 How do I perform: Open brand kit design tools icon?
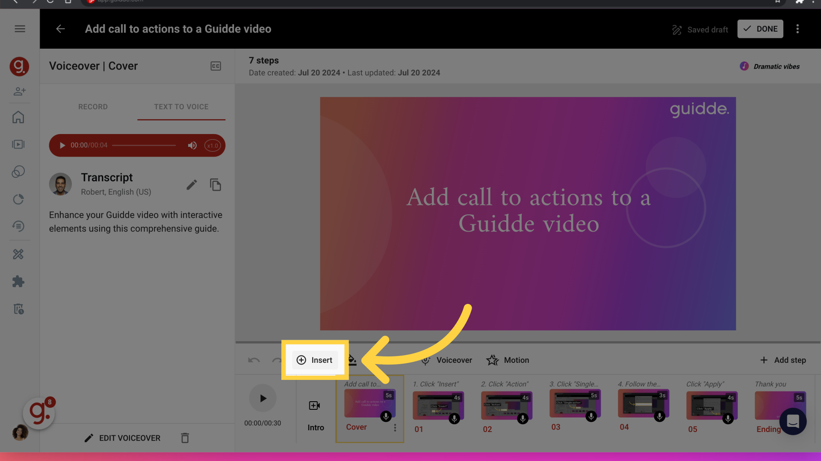[18, 254]
